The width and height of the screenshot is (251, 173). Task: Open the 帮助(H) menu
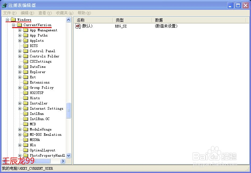click(x=84, y=13)
